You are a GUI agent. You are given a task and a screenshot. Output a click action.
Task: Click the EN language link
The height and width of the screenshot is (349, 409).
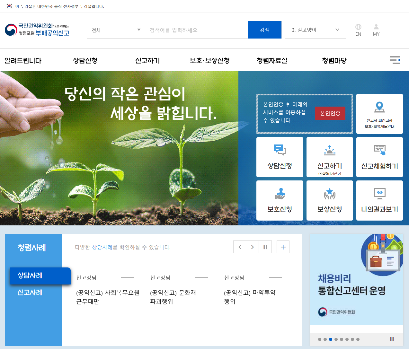click(x=358, y=30)
